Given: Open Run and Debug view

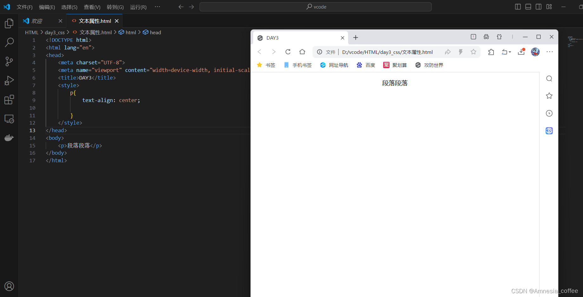Looking at the screenshot, I should point(9,81).
